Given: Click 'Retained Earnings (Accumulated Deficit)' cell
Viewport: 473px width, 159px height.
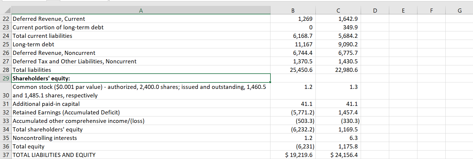Looking at the screenshot, I should tap(141, 112).
